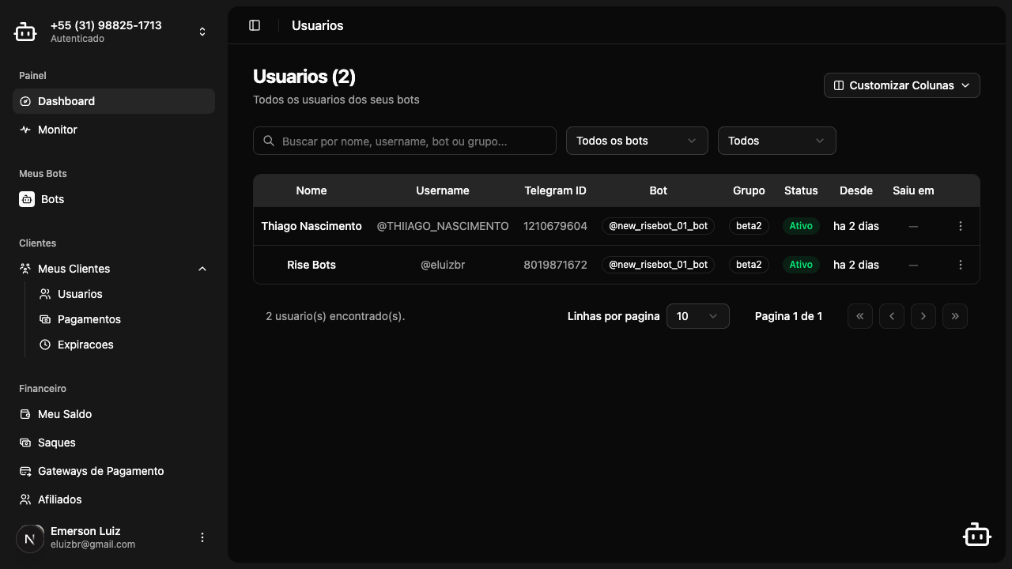Click the magnifier icon in search box

pos(269,141)
